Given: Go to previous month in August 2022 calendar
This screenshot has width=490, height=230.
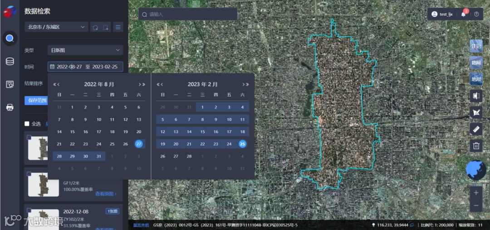Looking at the screenshot, I should tap(59, 85).
